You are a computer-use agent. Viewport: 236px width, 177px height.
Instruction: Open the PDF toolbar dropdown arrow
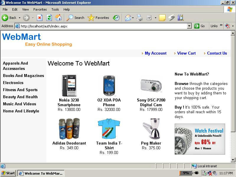point(233,26)
